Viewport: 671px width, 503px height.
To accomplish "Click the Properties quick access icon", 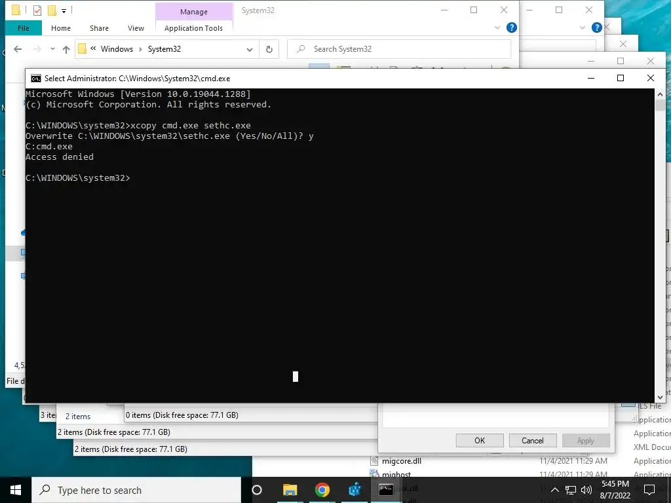I will (37, 10).
